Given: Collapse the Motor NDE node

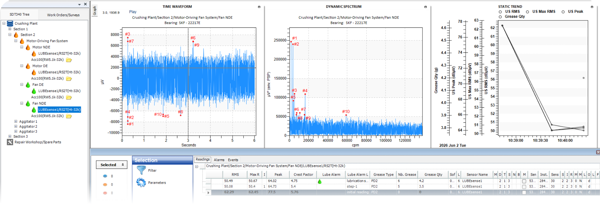Looking at the screenshot, I should click(x=22, y=47).
